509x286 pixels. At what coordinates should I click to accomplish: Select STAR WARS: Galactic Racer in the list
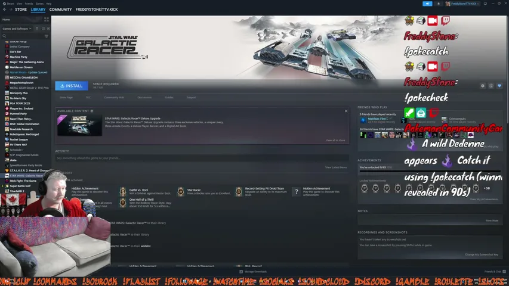[26, 175]
